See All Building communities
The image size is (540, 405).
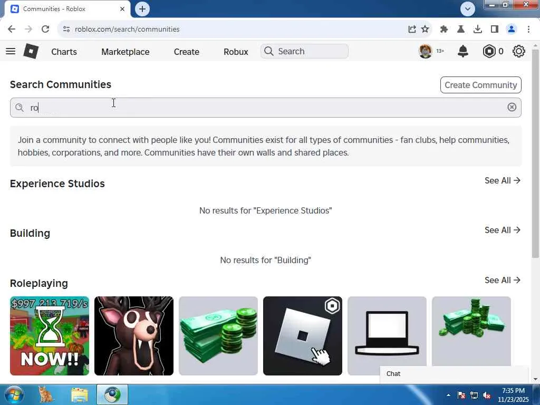(503, 230)
